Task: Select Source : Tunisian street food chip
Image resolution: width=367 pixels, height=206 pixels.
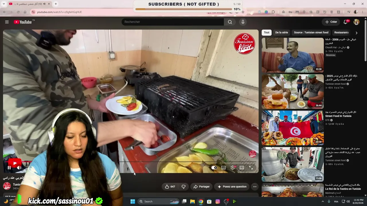Action: [x=311, y=33]
